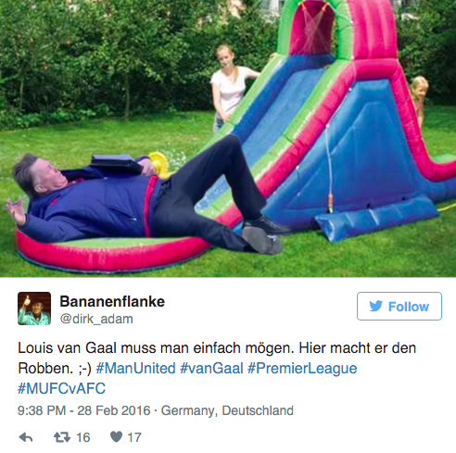Open the #vanGaal hashtag

click(211, 369)
